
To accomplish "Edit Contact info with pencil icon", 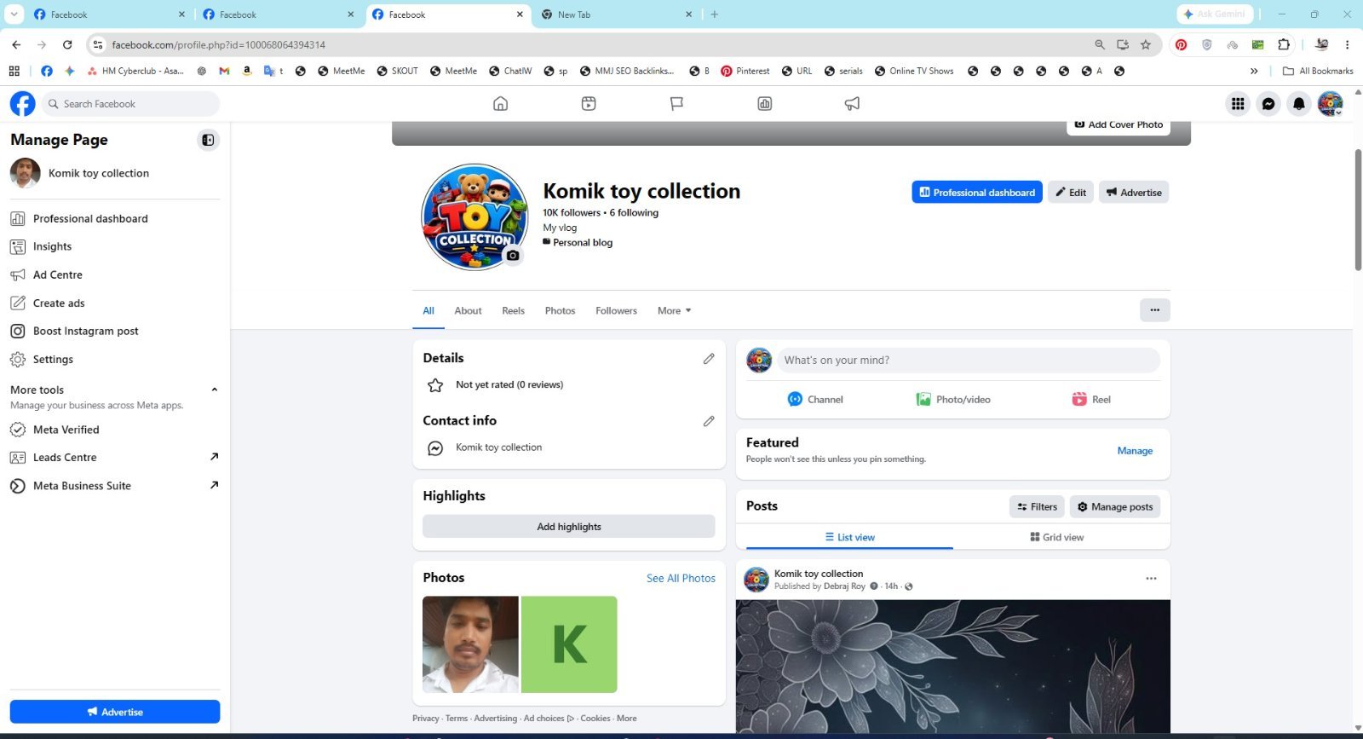I will click(709, 421).
